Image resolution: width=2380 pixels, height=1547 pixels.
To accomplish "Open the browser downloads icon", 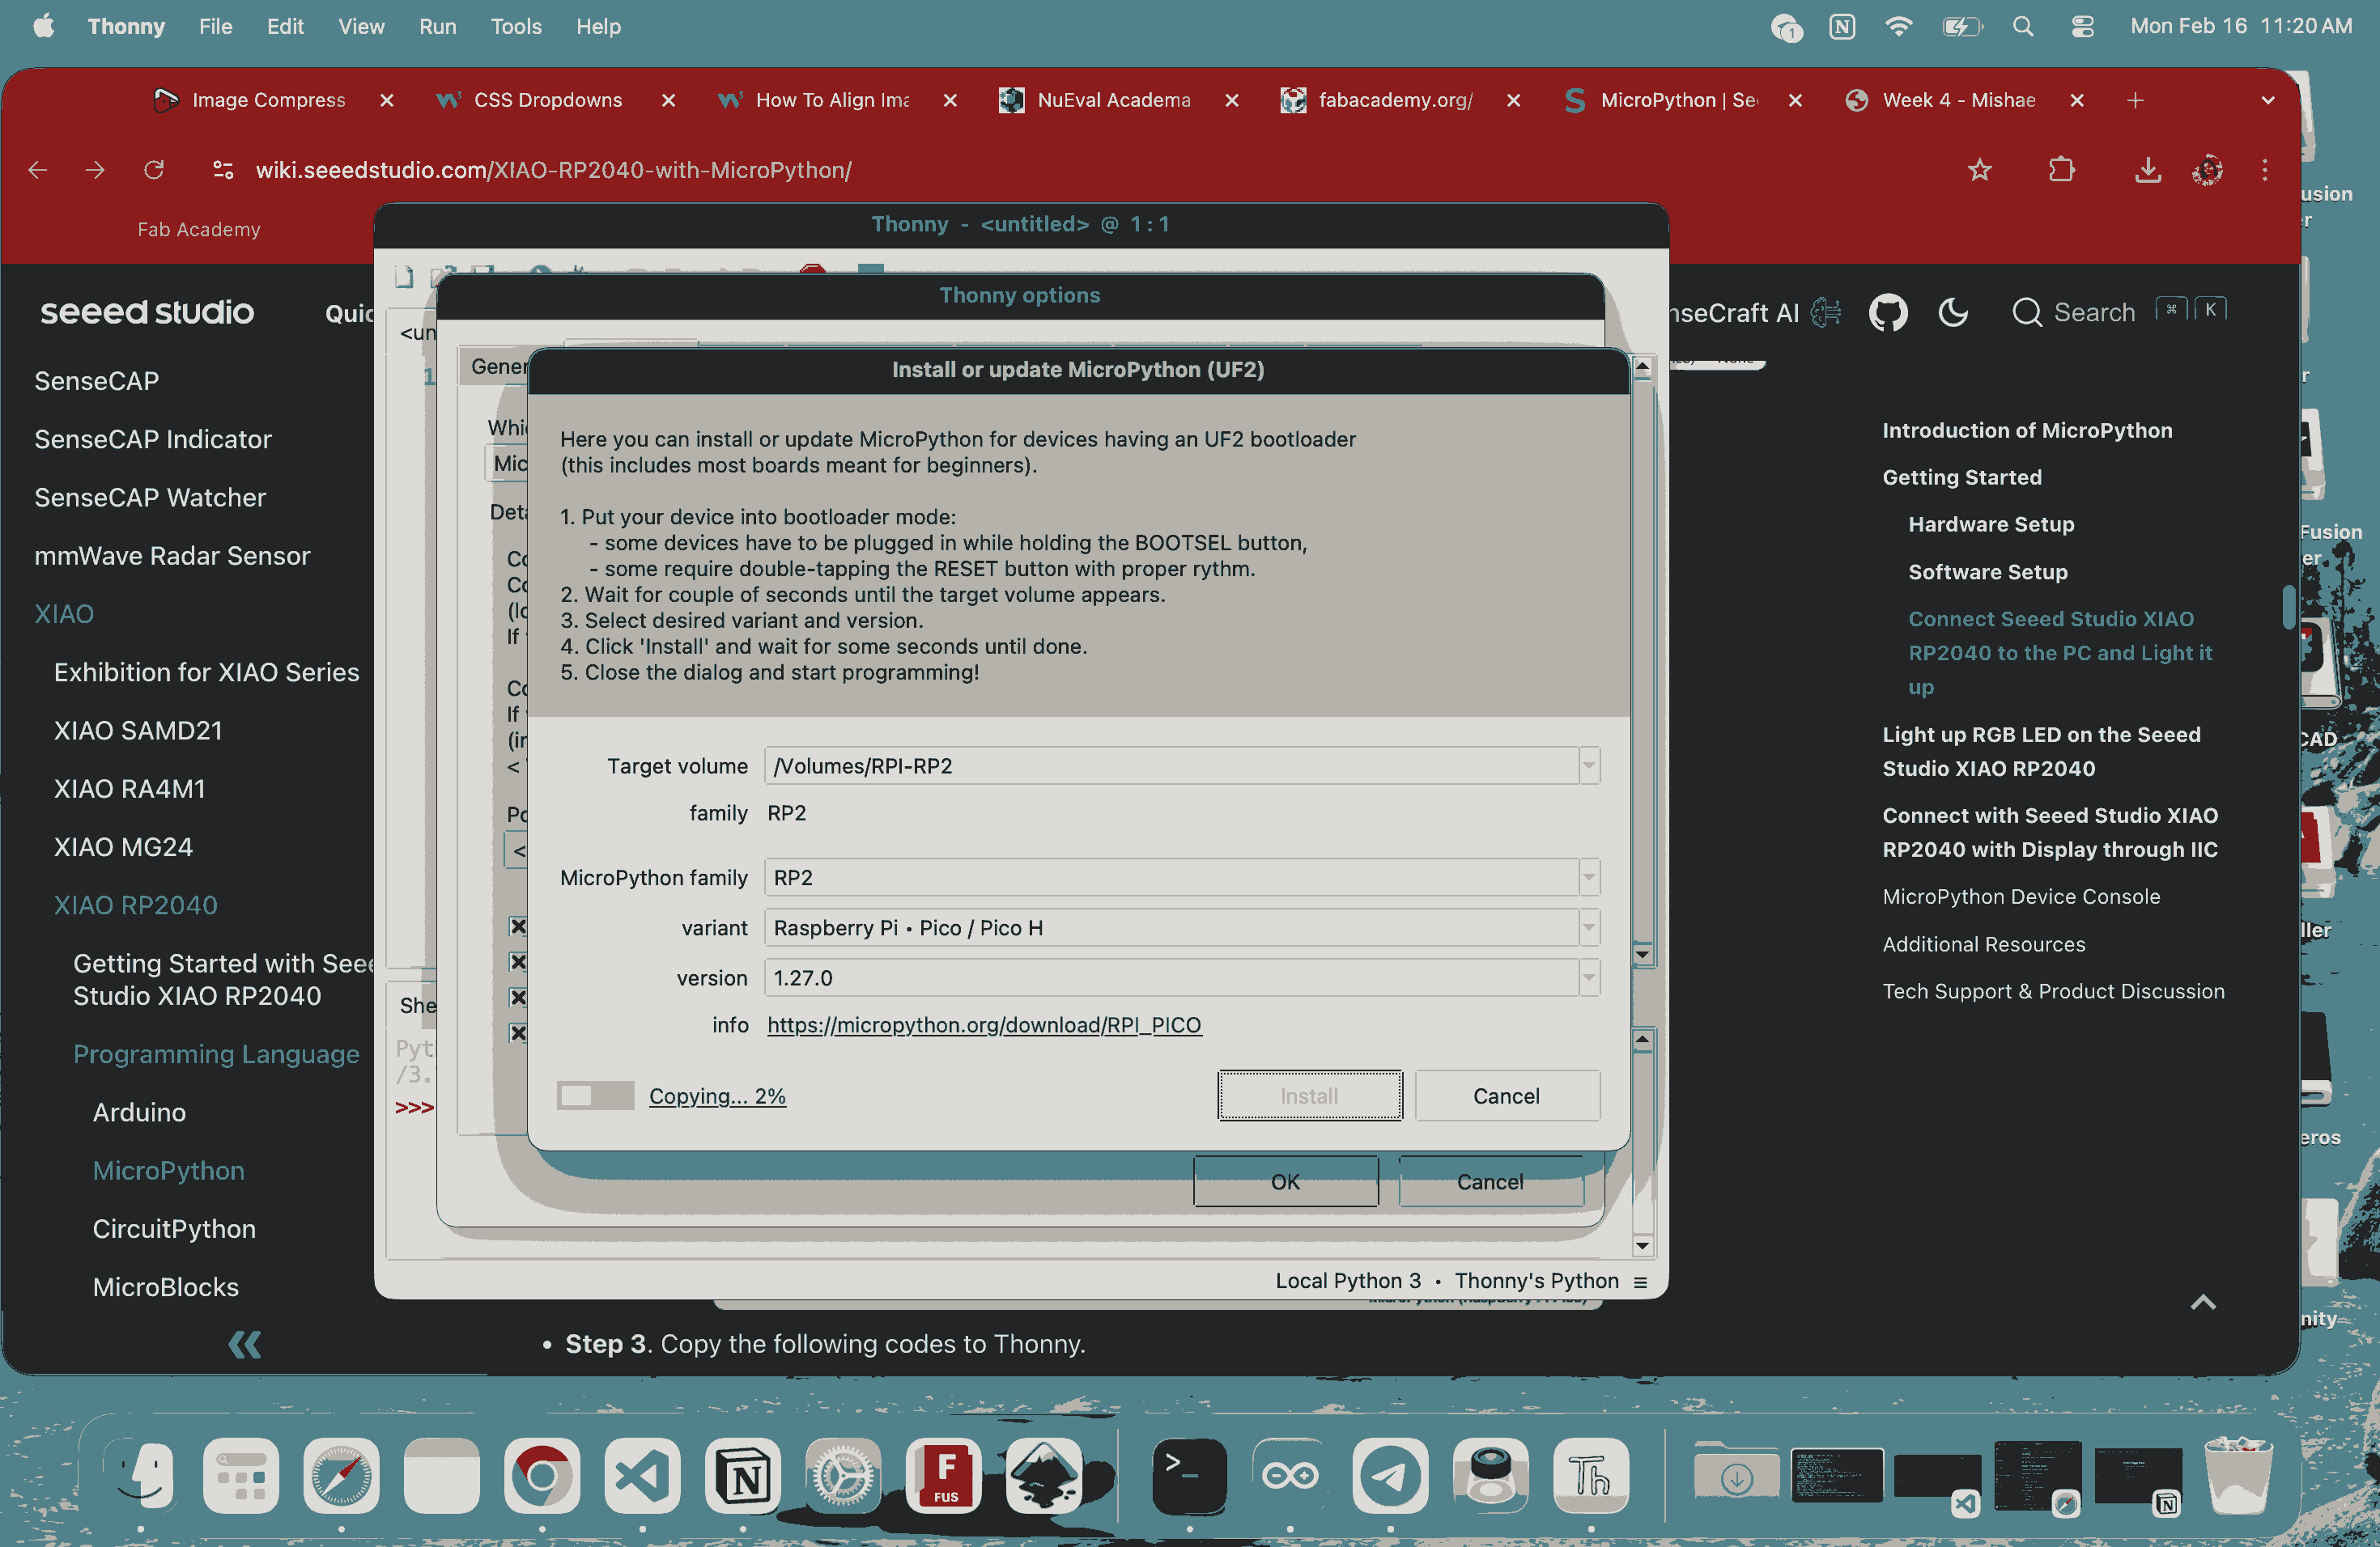I will click(2147, 170).
